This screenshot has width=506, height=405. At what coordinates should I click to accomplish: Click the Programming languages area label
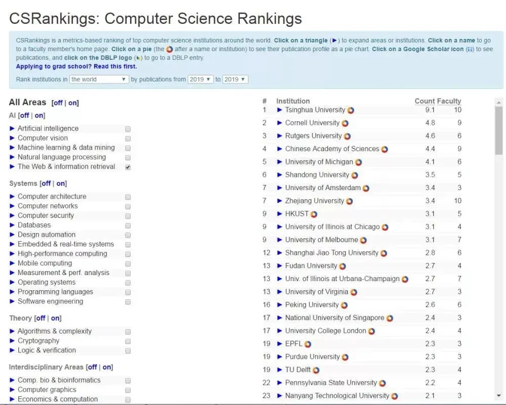pyautogui.click(x=55, y=292)
